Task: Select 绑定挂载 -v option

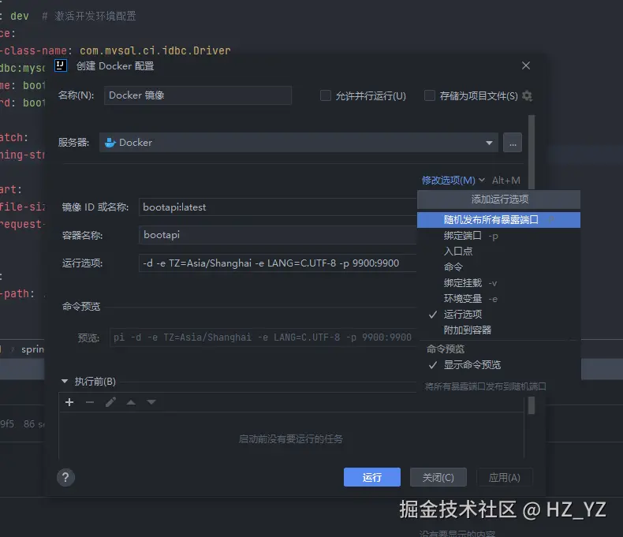Action: tap(498, 283)
